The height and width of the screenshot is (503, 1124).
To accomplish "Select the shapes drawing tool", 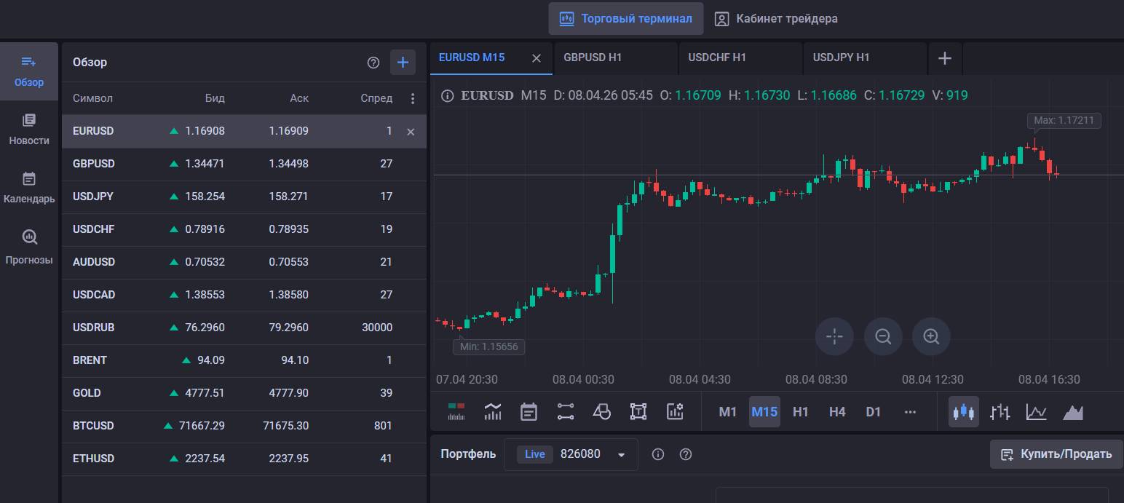I will [x=602, y=411].
